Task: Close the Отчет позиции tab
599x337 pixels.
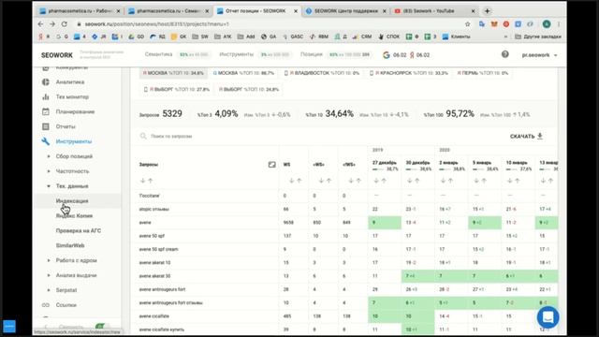Action: (x=296, y=11)
